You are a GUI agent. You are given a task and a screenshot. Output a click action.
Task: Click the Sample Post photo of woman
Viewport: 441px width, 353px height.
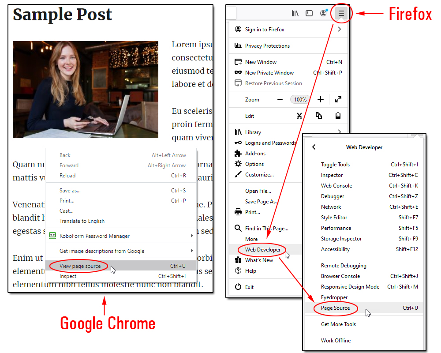coord(86,90)
